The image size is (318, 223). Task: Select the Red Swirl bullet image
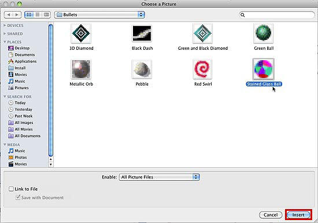pos(202,69)
